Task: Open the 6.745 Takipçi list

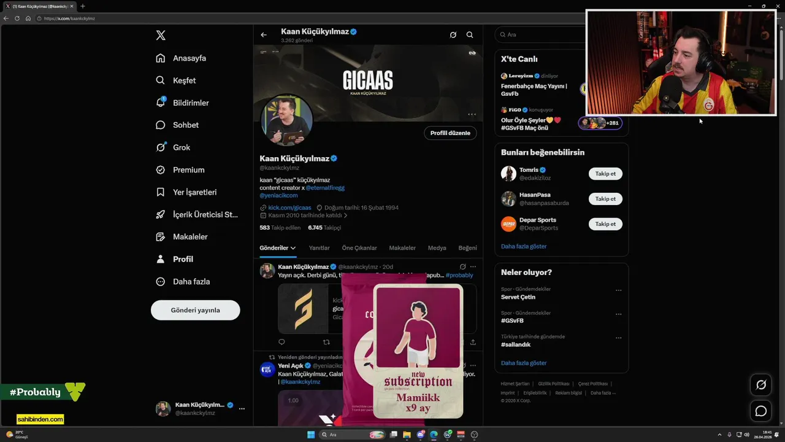Action: [x=324, y=228]
